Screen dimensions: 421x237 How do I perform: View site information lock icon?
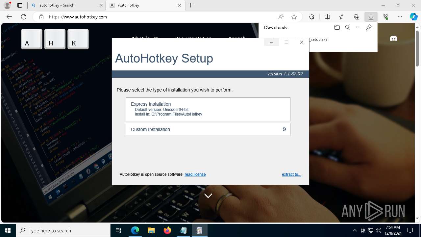pyautogui.click(x=41, y=17)
